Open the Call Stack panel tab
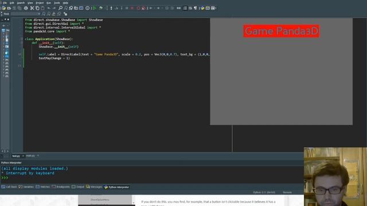 pyautogui.click(x=9, y=187)
